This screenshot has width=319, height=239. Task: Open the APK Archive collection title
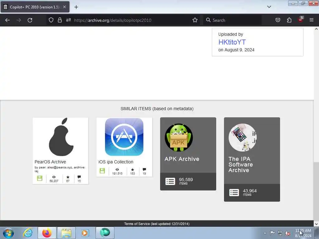pyautogui.click(x=182, y=159)
